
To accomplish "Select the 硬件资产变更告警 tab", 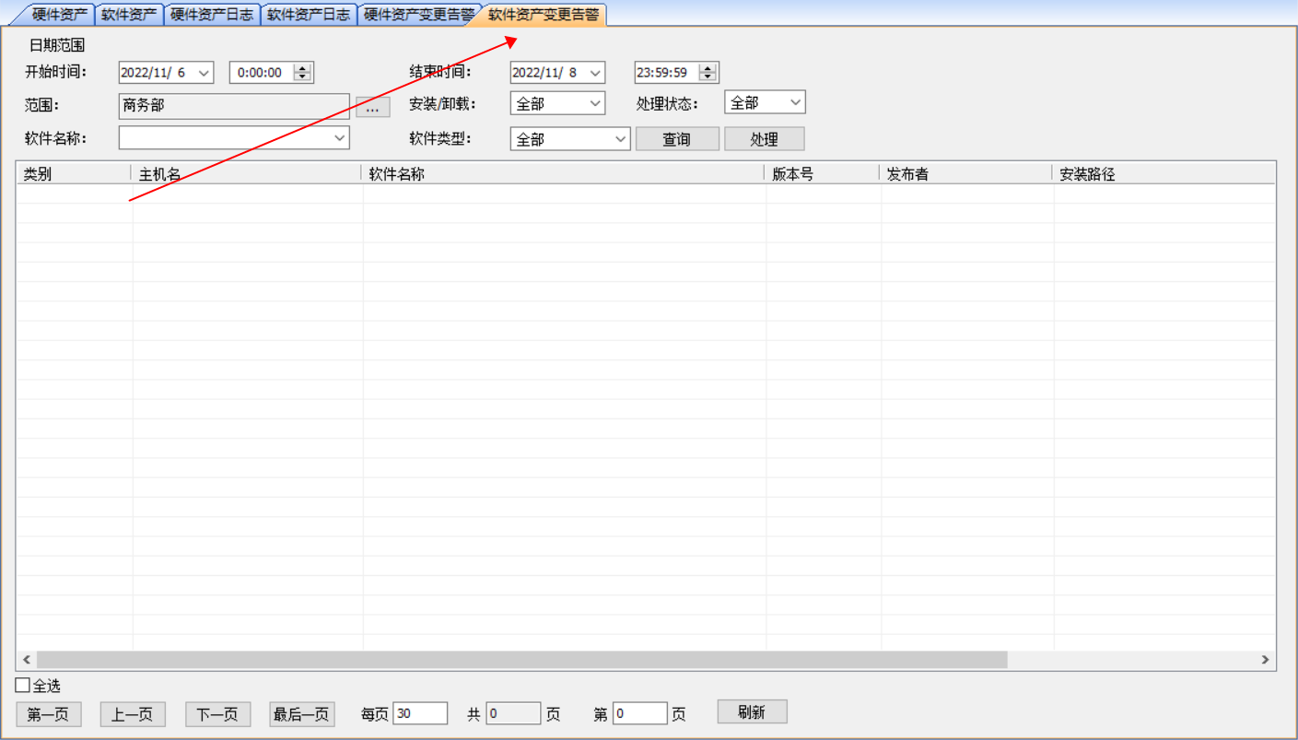I will [x=417, y=15].
